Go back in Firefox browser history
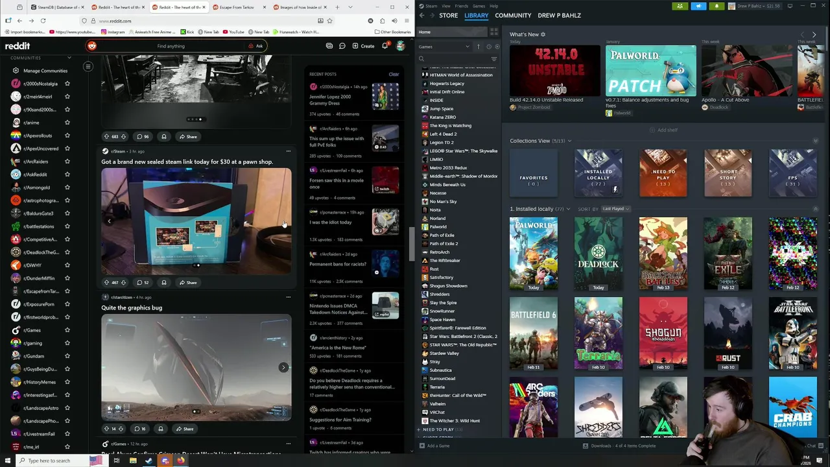 click(x=19, y=21)
